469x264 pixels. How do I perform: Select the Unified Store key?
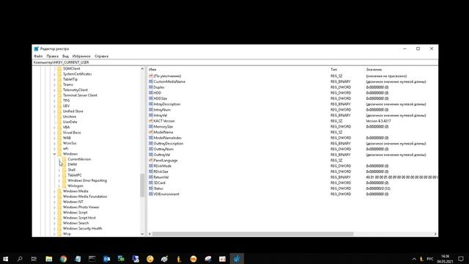(x=73, y=111)
